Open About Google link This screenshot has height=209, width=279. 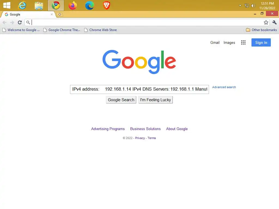[177, 129]
